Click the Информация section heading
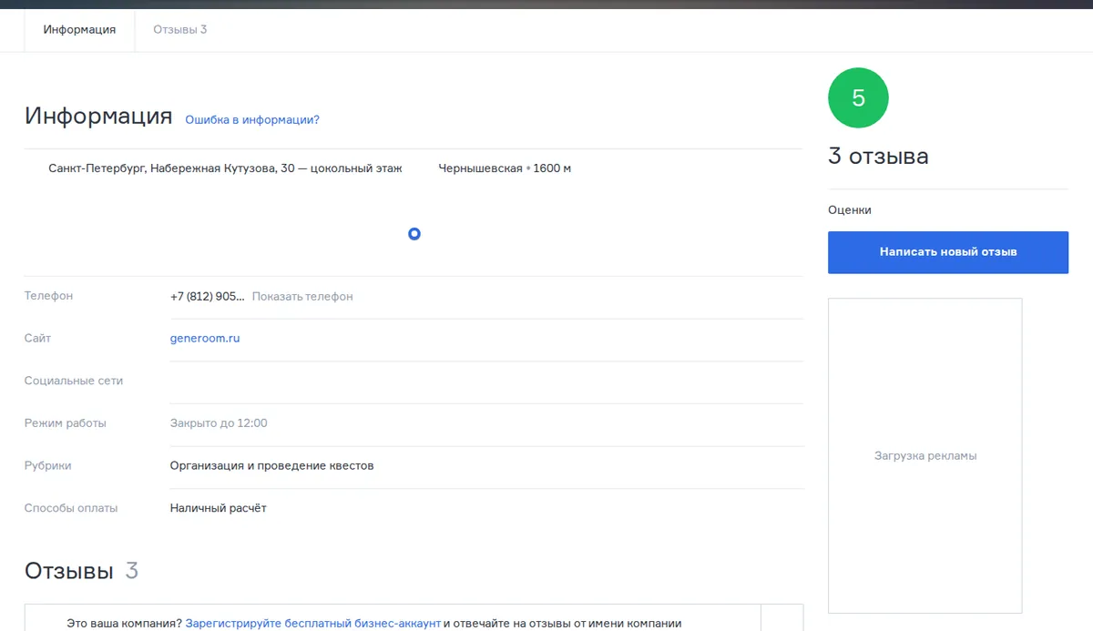This screenshot has width=1093, height=631. click(x=98, y=117)
